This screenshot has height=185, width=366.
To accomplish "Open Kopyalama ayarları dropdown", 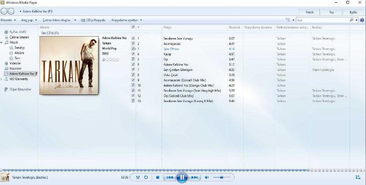I will (x=127, y=20).
